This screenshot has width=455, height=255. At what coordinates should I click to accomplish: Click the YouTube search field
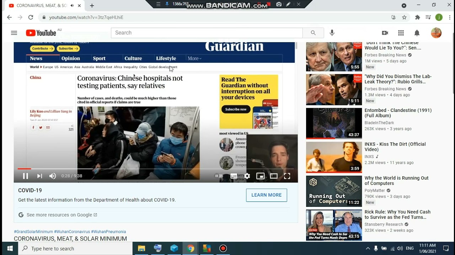coord(207,33)
